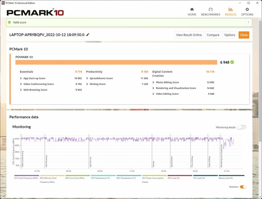Toggle CPU Load legend swatch

point(205,175)
